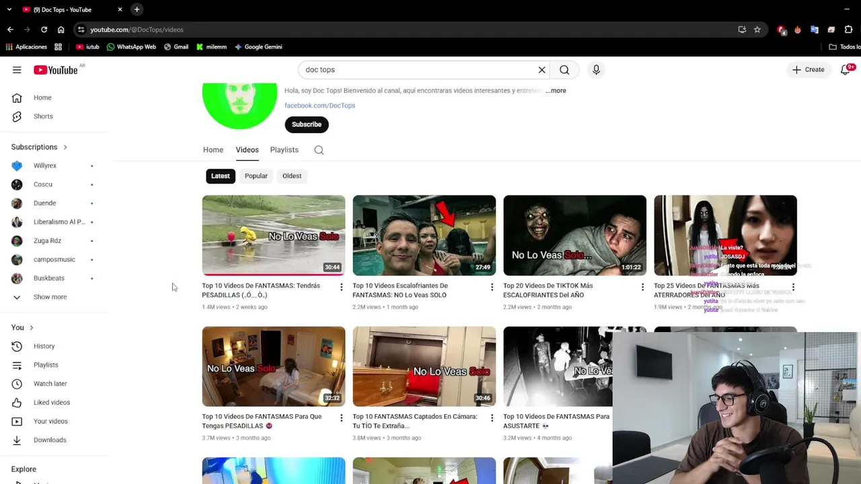The width and height of the screenshot is (861, 484).
Task: Open the Buskbeats subscription
Action: (54, 278)
